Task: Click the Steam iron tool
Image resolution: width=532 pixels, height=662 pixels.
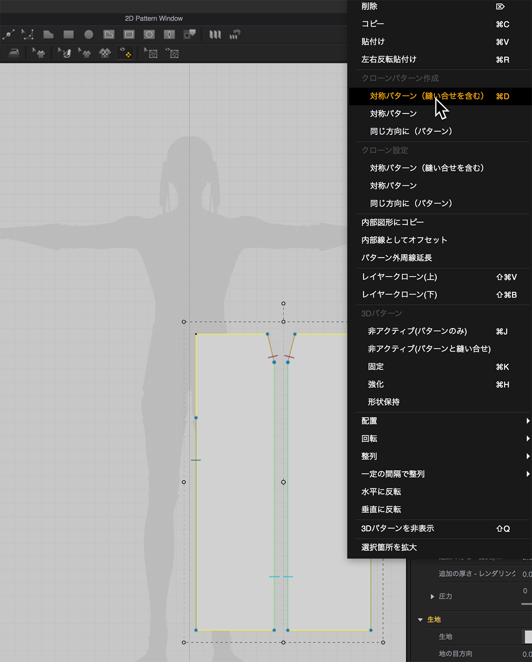Action: click(14, 54)
